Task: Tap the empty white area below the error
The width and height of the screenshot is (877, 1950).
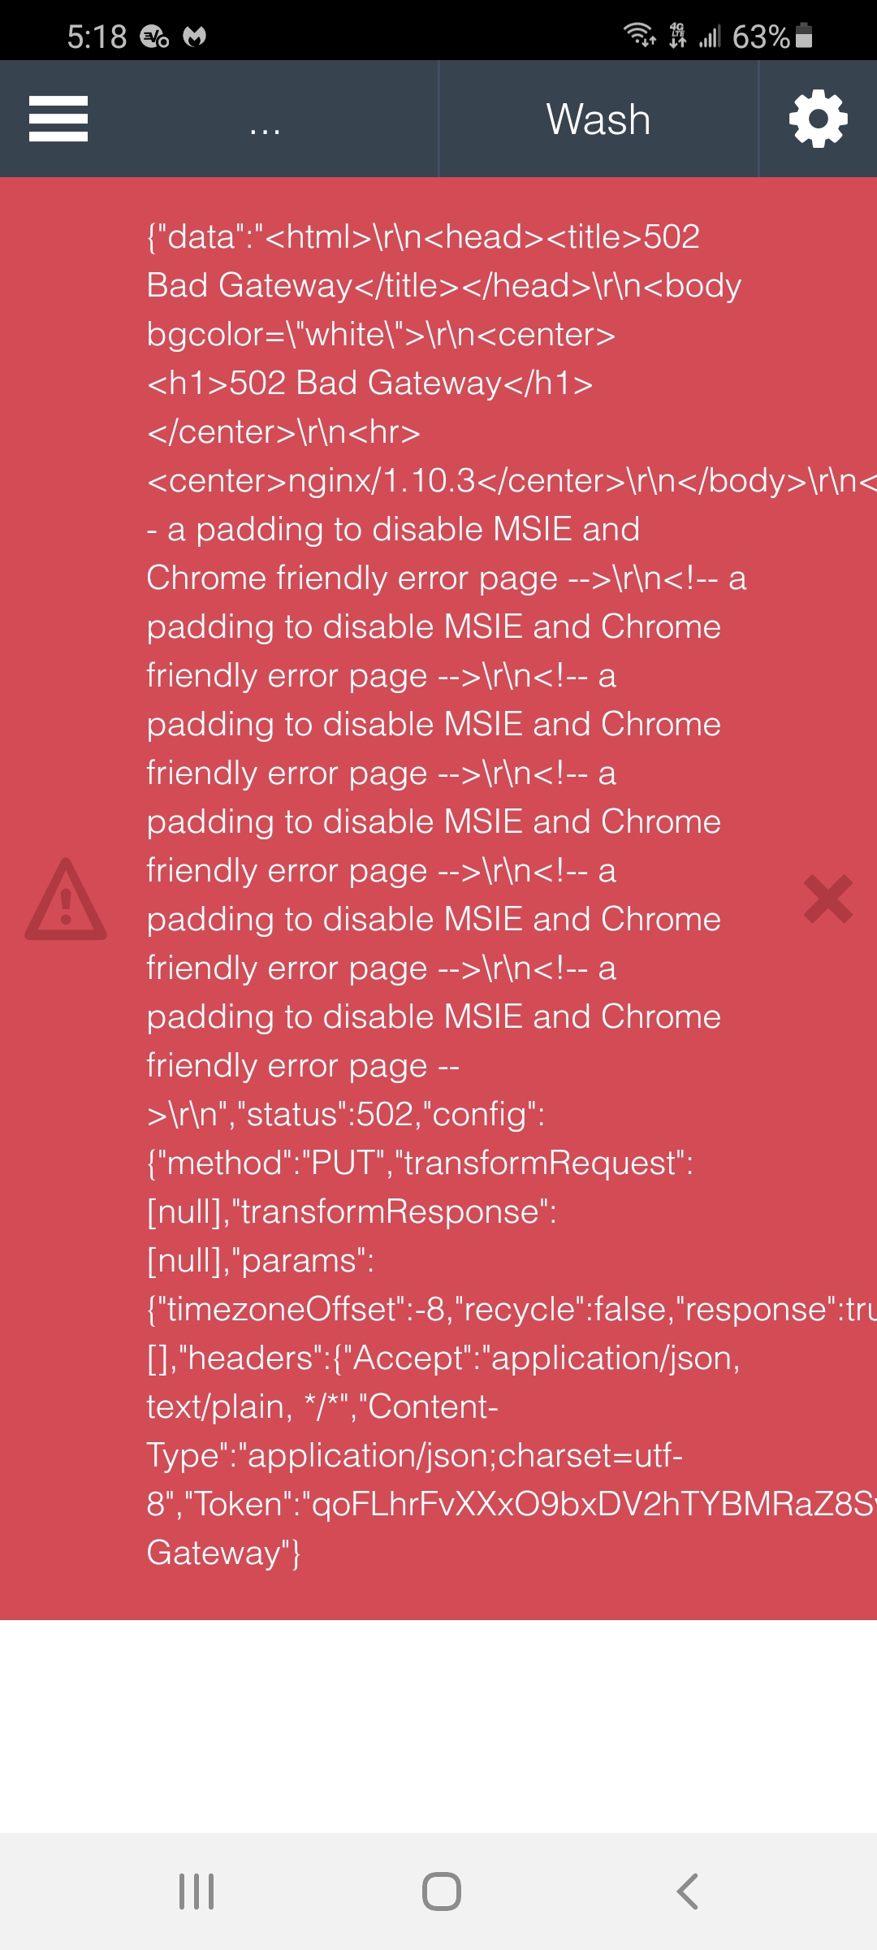Action: (x=438, y=1726)
